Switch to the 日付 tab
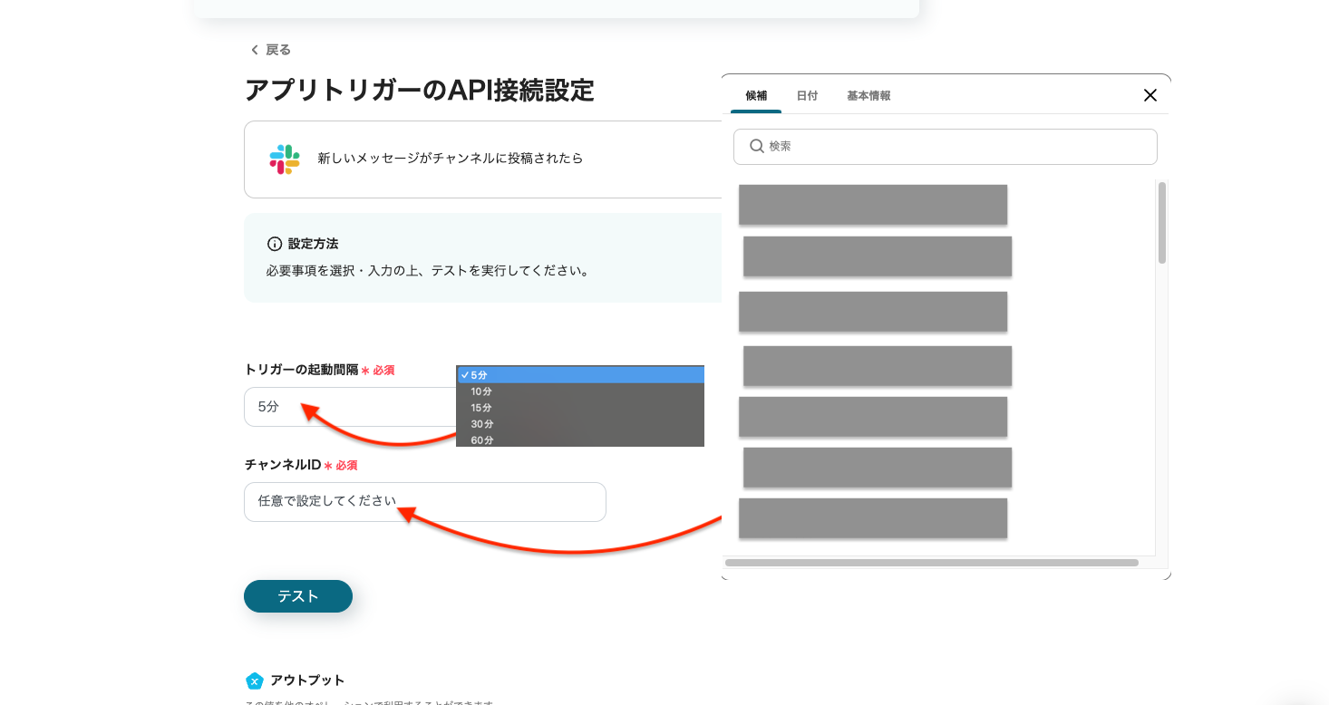The image size is (1329, 705). pyautogui.click(x=807, y=96)
